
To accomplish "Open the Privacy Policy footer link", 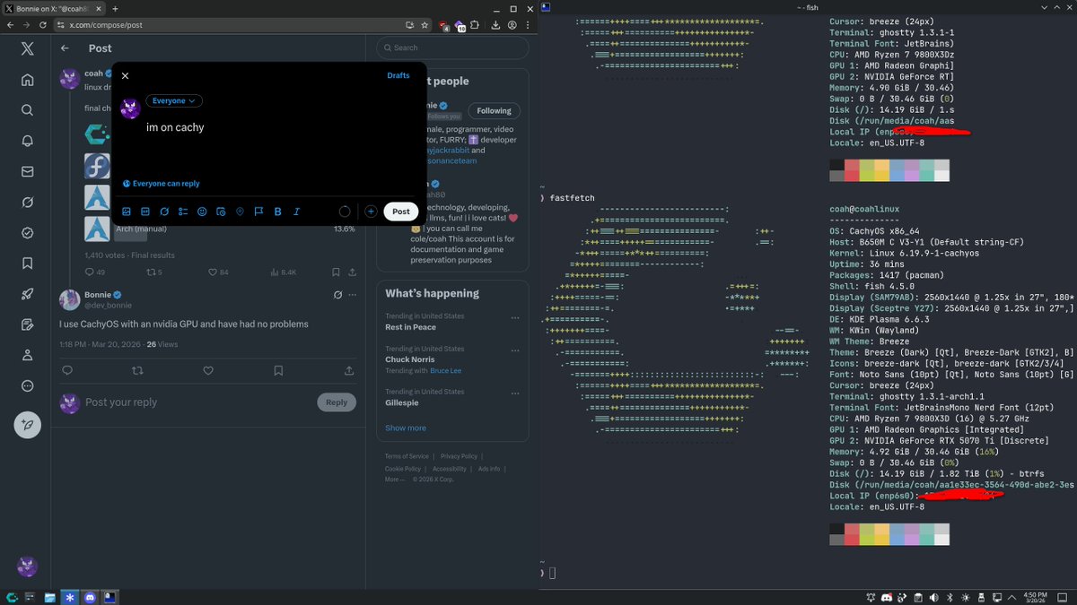I will tap(459, 456).
